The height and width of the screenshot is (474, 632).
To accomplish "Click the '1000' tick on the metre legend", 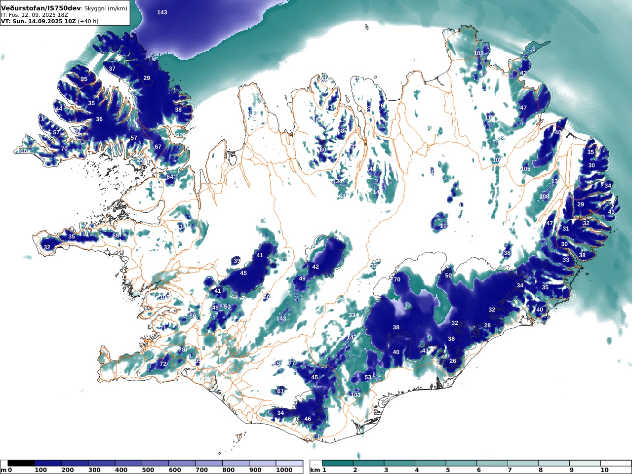I will [284, 470].
